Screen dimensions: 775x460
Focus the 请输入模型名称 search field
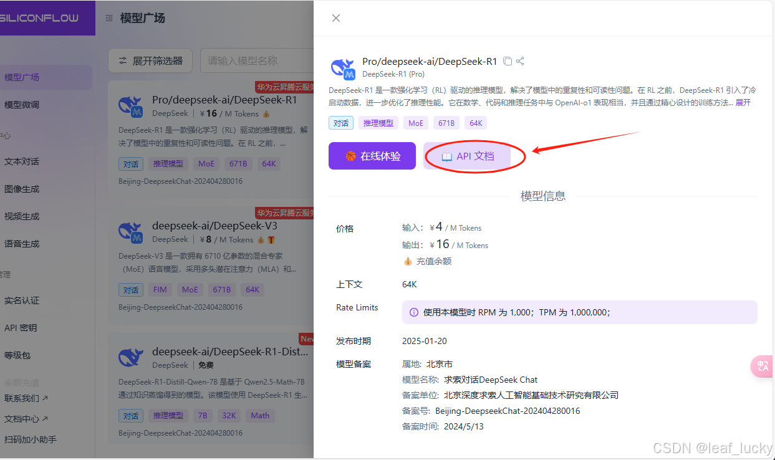pyautogui.click(x=257, y=60)
